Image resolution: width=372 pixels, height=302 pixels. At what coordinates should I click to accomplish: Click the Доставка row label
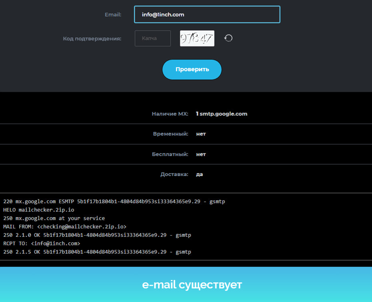coord(174,174)
